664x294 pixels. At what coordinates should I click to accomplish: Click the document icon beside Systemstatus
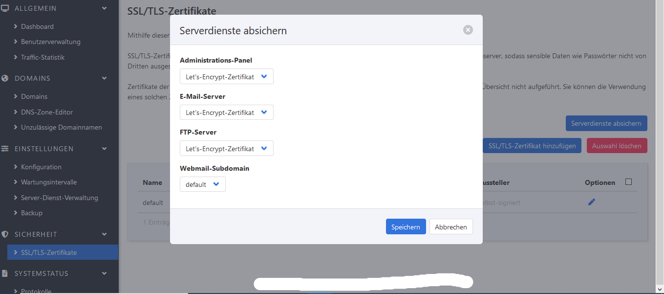[5, 273]
